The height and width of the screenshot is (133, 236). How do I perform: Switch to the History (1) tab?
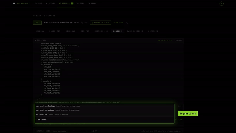(101, 31)
